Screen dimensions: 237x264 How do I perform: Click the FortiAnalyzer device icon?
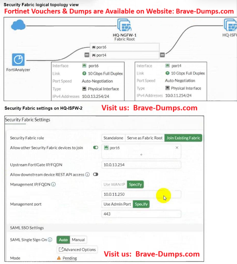pos(19,60)
